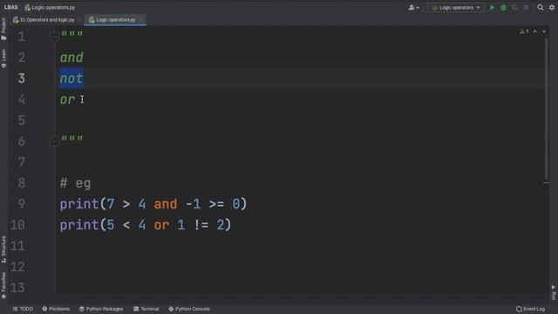Click line number 3 in gutter
Screen dimensions: 558x314
pos(21,78)
